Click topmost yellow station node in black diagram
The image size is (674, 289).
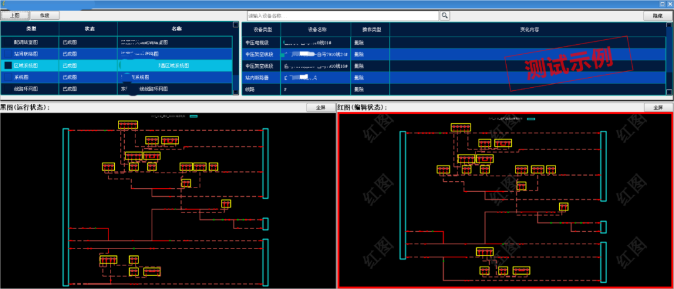click(128, 125)
